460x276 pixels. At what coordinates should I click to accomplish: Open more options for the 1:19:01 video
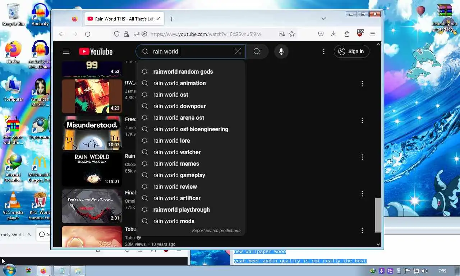tap(362, 157)
